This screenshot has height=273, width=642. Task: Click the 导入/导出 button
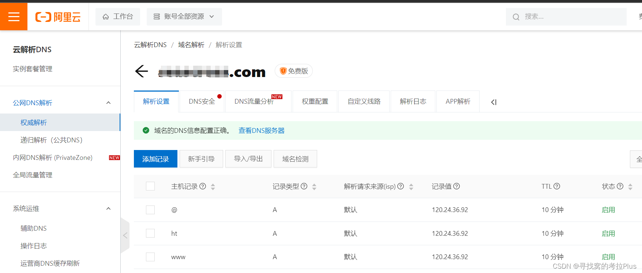248,159
